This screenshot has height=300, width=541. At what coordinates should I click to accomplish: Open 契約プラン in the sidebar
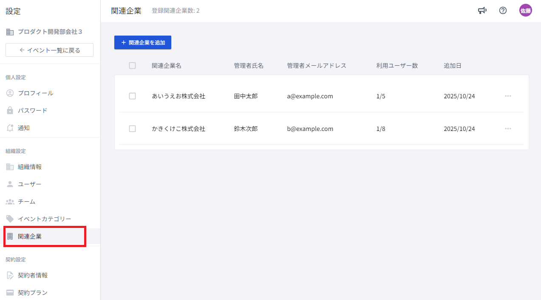[x=33, y=293]
